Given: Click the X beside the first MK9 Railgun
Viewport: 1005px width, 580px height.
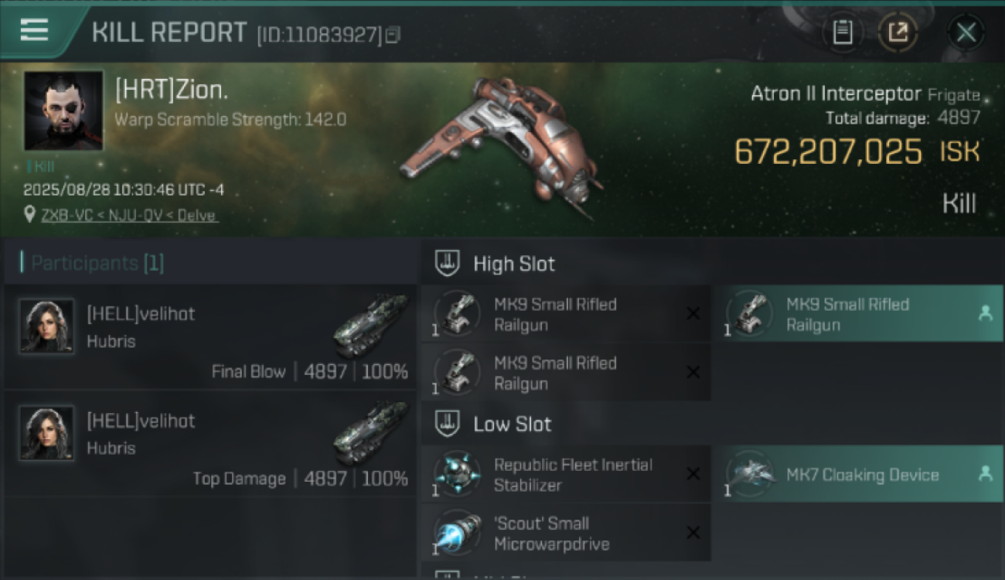Looking at the screenshot, I should (x=693, y=313).
